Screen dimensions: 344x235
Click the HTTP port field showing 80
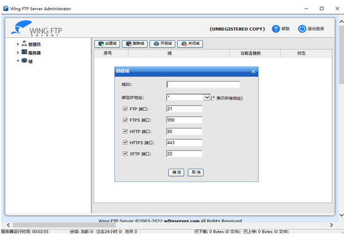[x=184, y=131]
